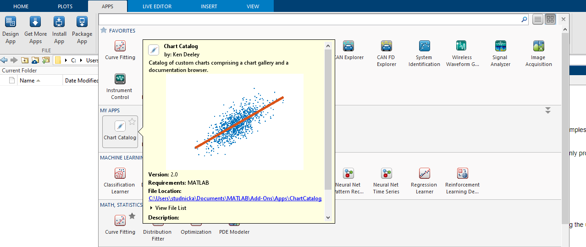Screen dimensions: 586x247
Task: Click the Current Folder panel title
Action: (20, 71)
